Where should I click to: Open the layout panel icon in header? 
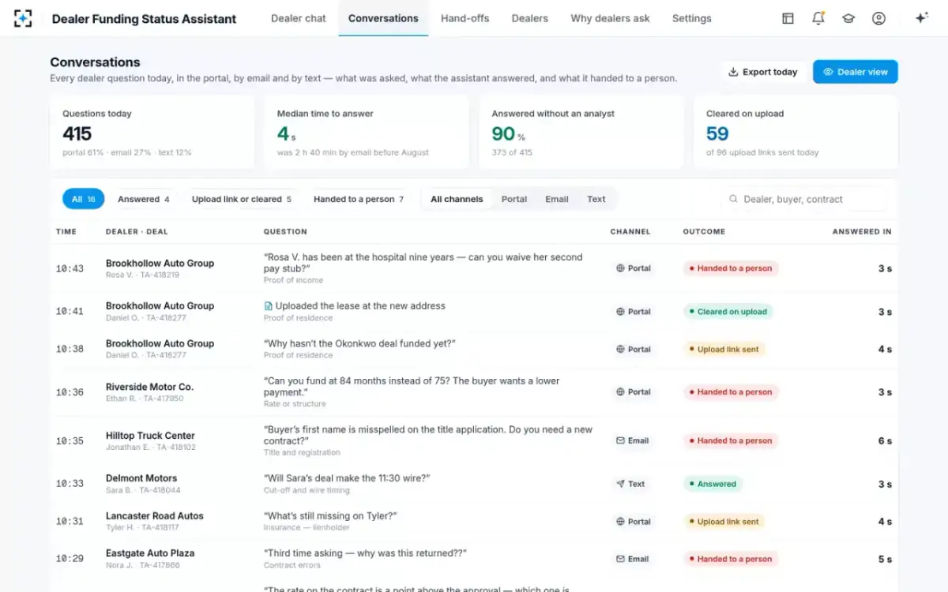coord(788,18)
